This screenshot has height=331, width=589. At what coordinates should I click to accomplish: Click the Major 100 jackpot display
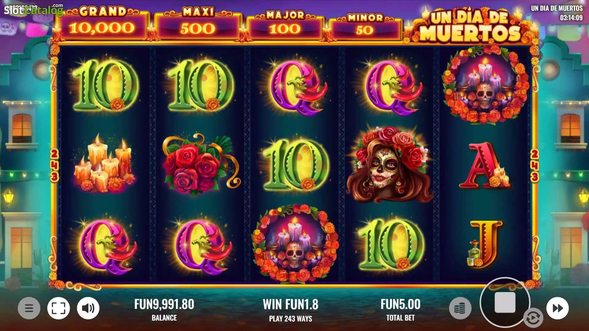(285, 26)
